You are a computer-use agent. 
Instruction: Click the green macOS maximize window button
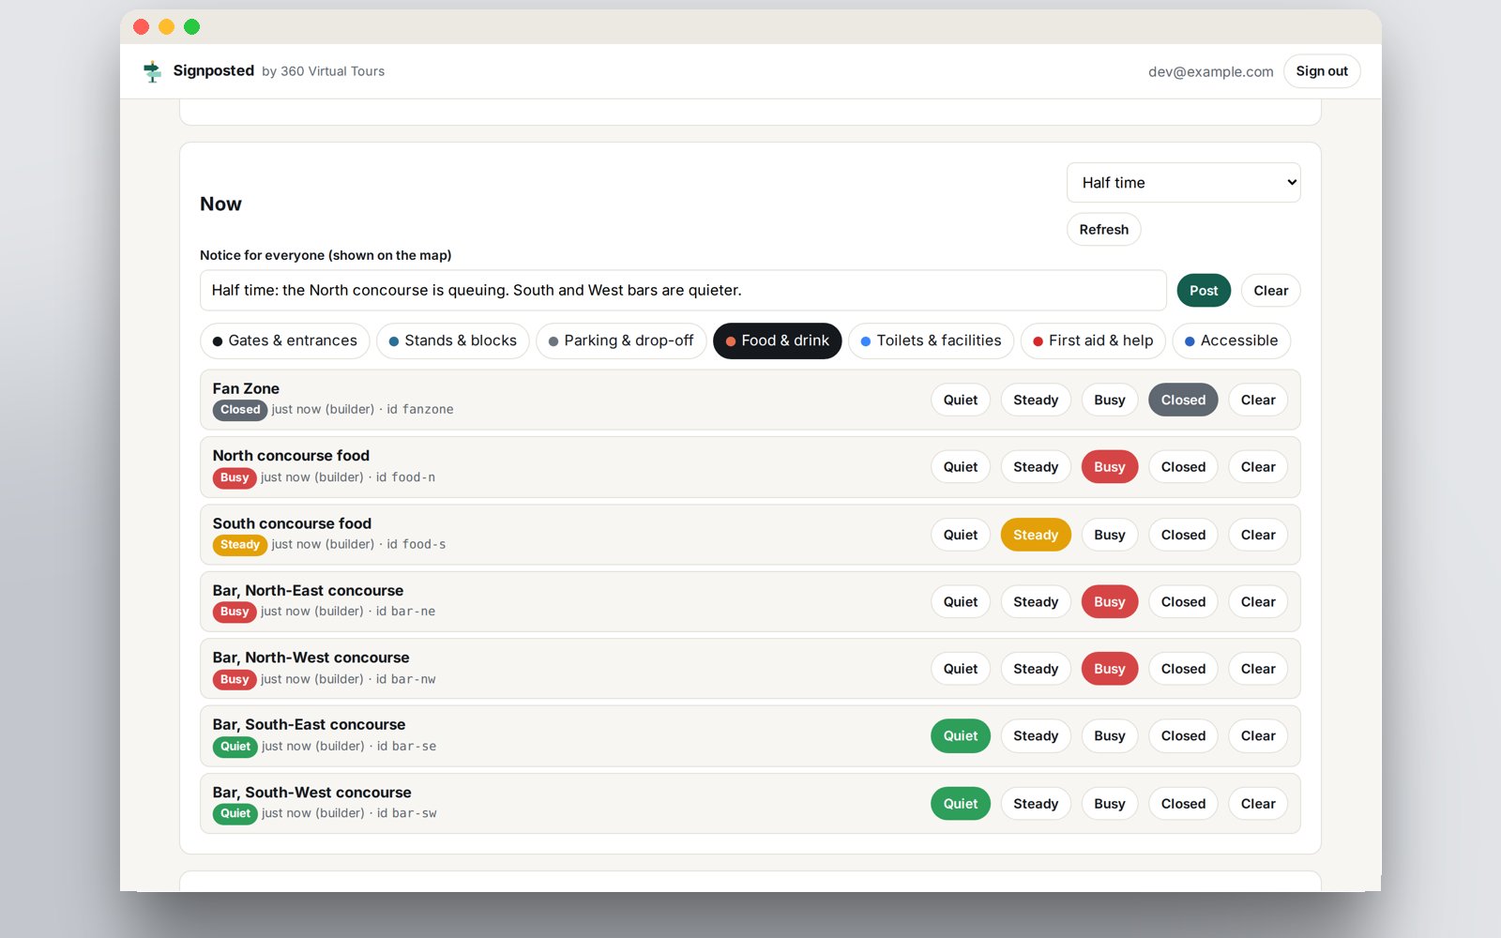pyautogui.click(x=191, y=26)
